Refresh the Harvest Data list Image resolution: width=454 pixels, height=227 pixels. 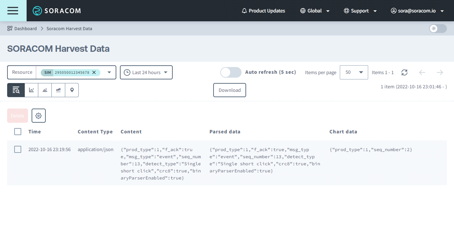(x=404, y=72)
